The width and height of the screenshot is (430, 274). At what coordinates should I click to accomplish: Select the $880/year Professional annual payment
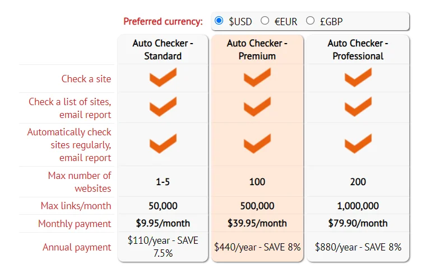pos(358,247)
